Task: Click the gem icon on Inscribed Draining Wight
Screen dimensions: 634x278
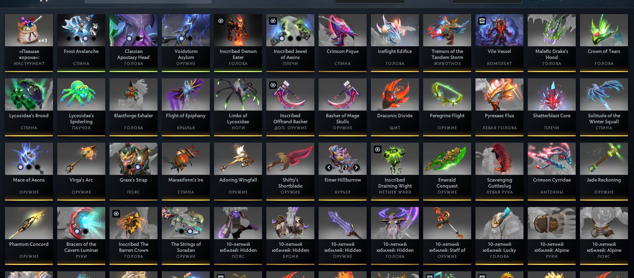Action: (x=378, y=149)
